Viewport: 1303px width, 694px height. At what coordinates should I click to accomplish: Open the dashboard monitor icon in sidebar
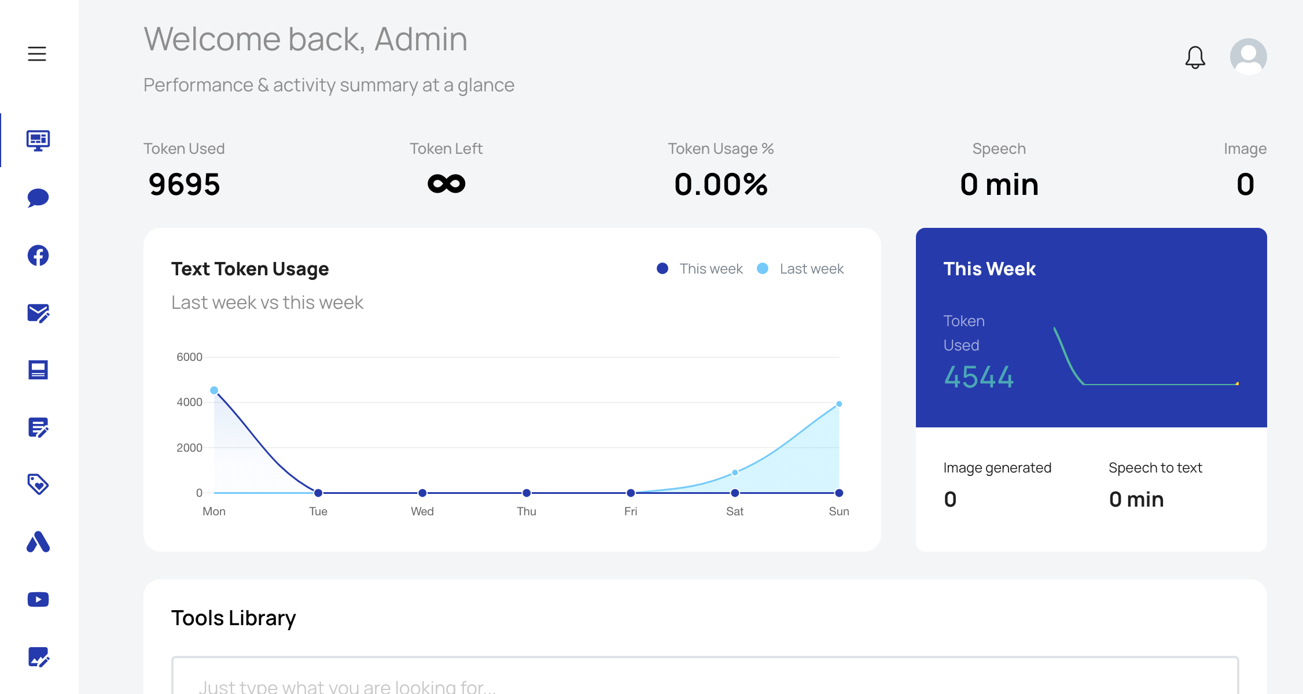pyautogui.click(x=38, y=140)
